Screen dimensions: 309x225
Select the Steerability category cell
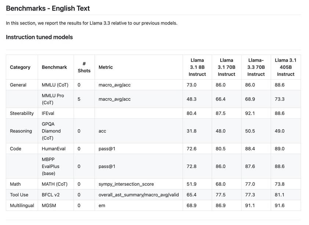click(22, 113)
